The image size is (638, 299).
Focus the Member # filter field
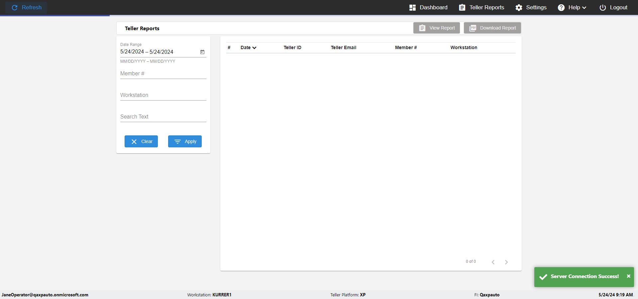[x=163, y=74]
